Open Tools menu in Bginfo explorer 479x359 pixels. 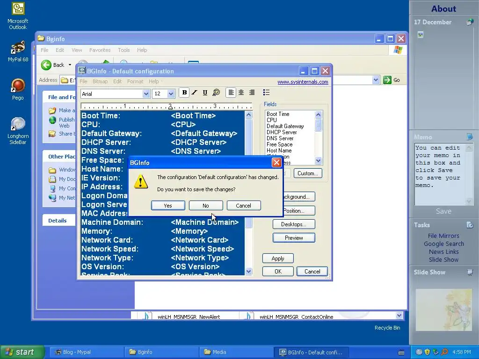[x=123, y=50]
